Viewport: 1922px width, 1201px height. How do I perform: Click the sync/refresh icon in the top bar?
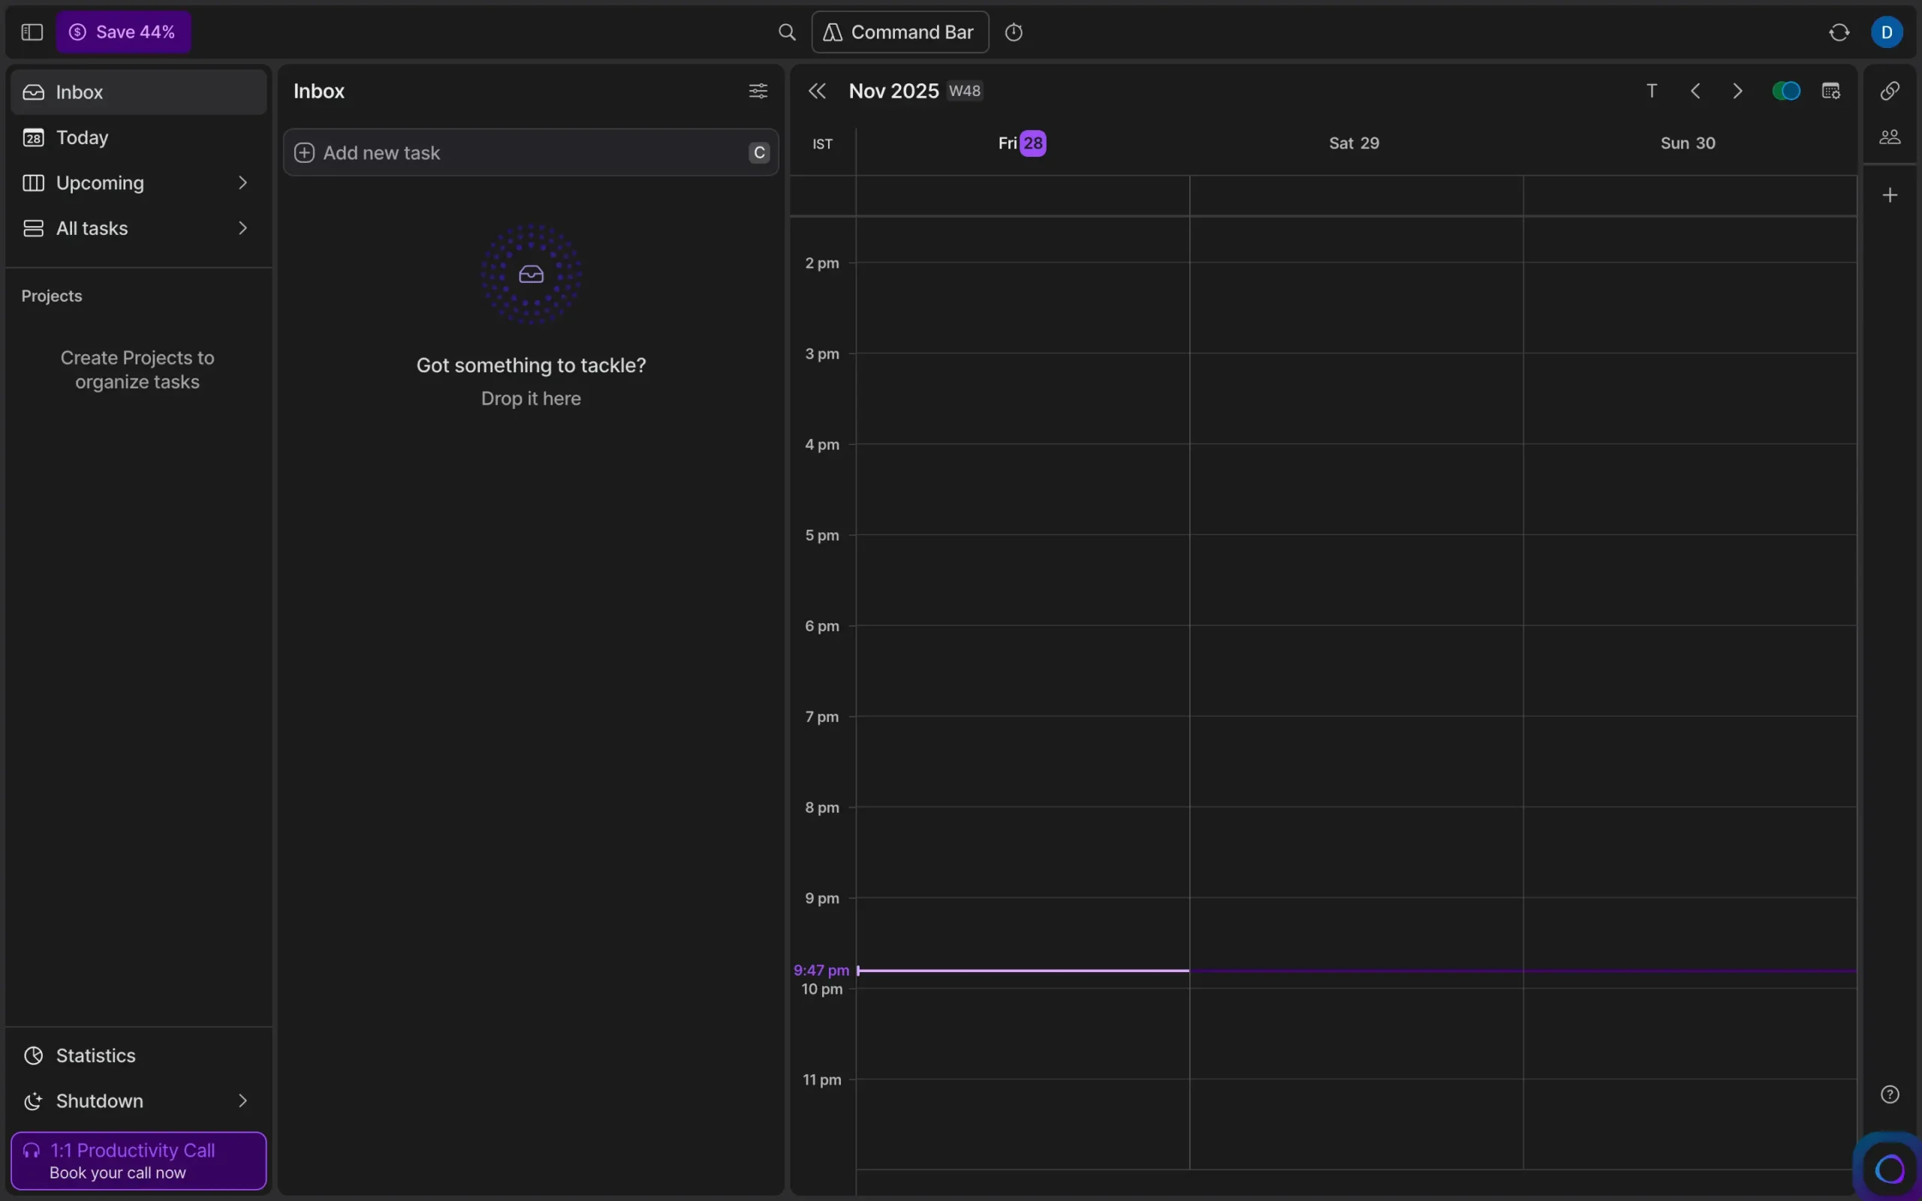(x=1839, y=32)
